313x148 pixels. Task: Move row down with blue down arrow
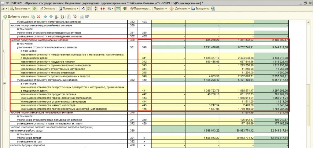tap(51, 16)
